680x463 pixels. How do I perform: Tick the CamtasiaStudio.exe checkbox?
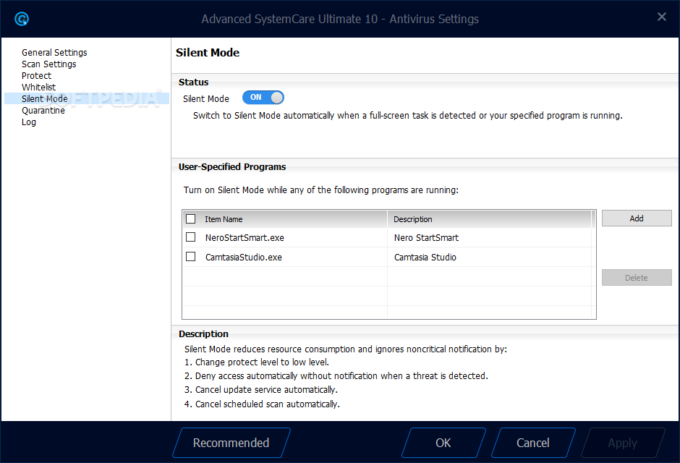tap(191, 257)
